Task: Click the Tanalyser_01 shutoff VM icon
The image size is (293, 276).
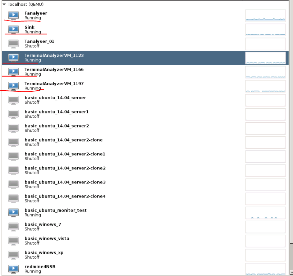Action: point(13,44)
